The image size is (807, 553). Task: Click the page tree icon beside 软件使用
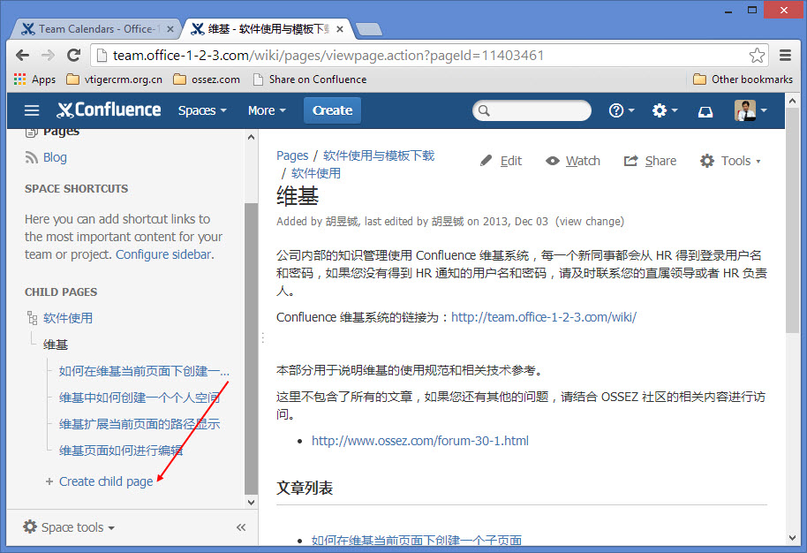pyautogui.click(x=32, y=318)
